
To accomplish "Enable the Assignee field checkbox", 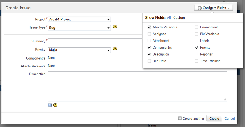I will [x=149, y=34].
